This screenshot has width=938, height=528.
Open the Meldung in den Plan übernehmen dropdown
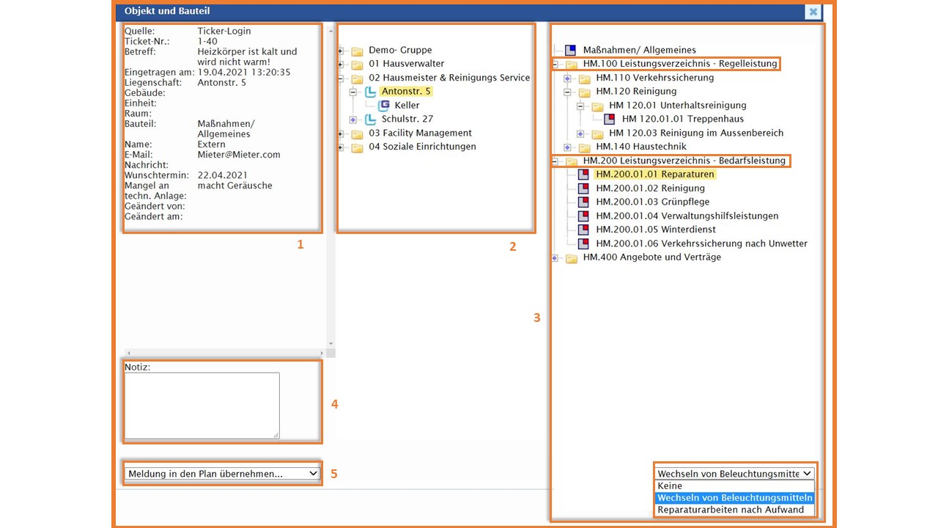(223, 474)
